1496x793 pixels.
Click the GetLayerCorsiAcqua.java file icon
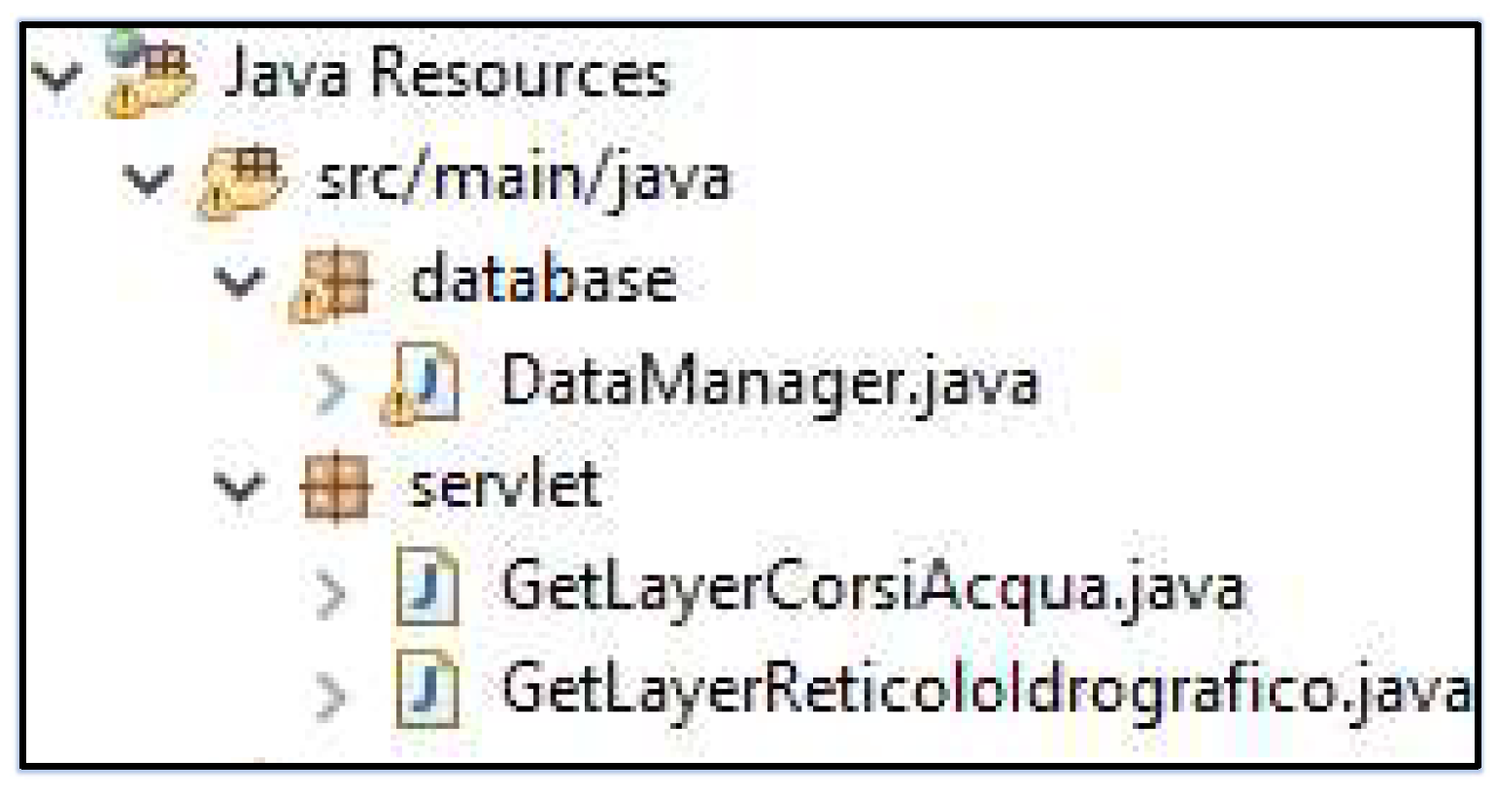427,589
